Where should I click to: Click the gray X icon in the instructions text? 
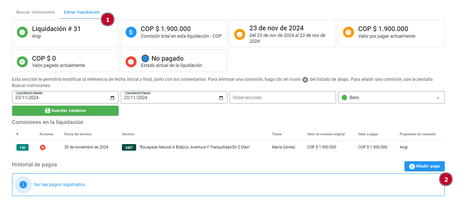[x=305, y=80]
